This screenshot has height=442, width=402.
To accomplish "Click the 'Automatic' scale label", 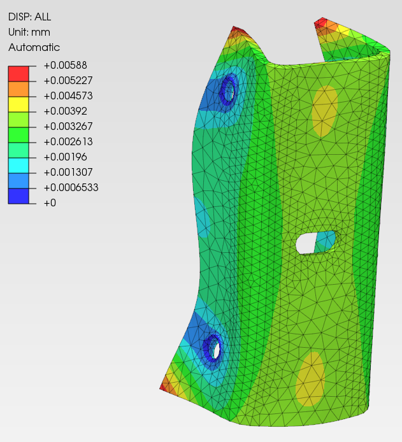I will (x=34, y=47).
